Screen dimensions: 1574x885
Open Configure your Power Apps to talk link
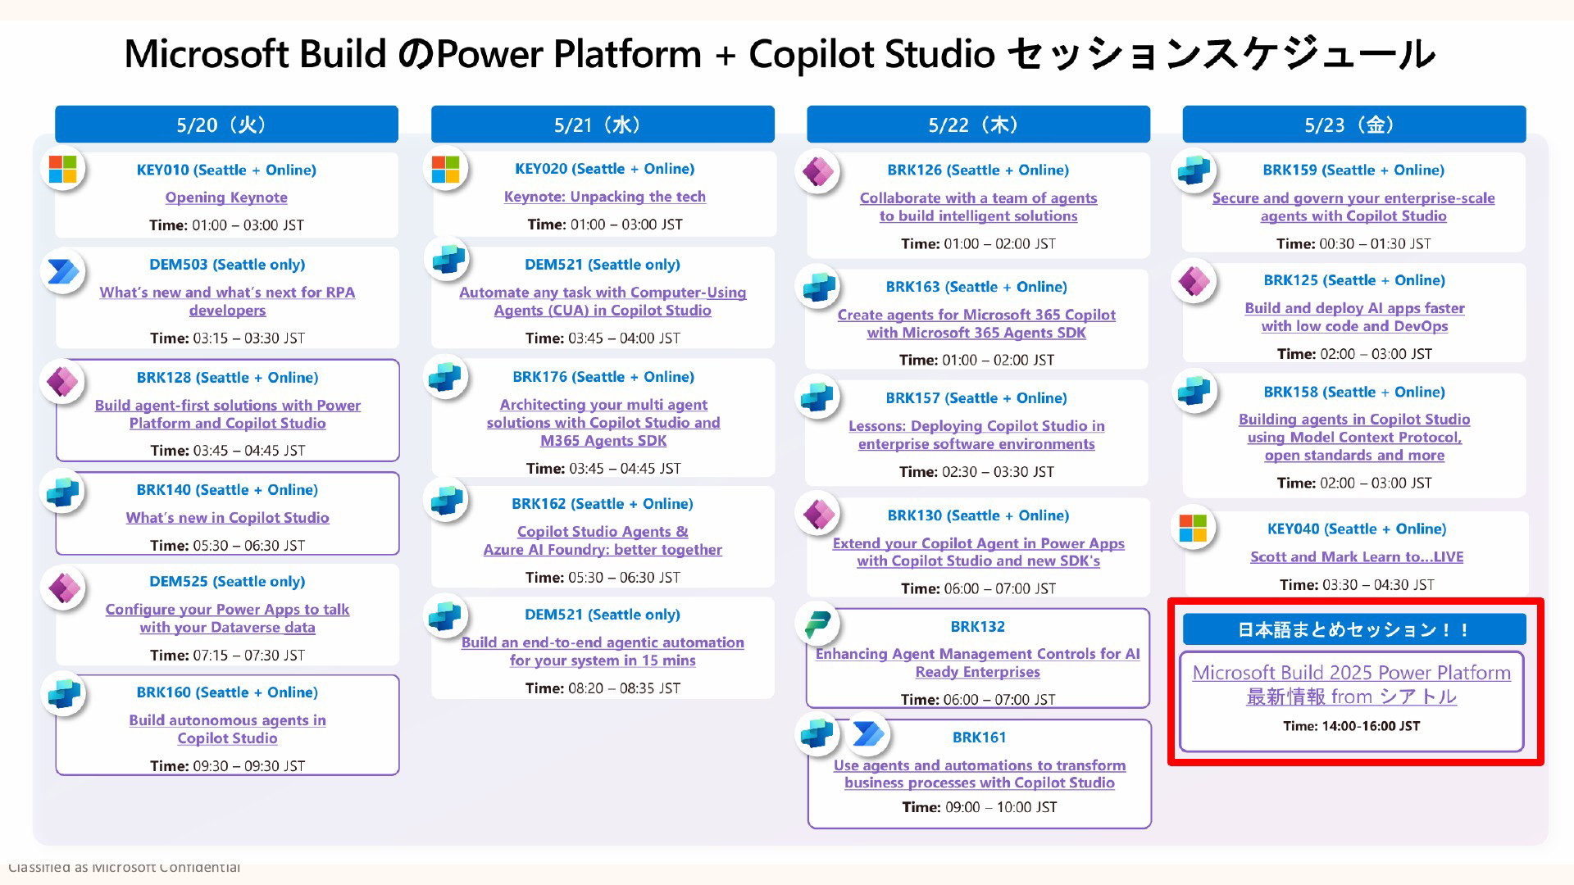(x=227, y=619)
